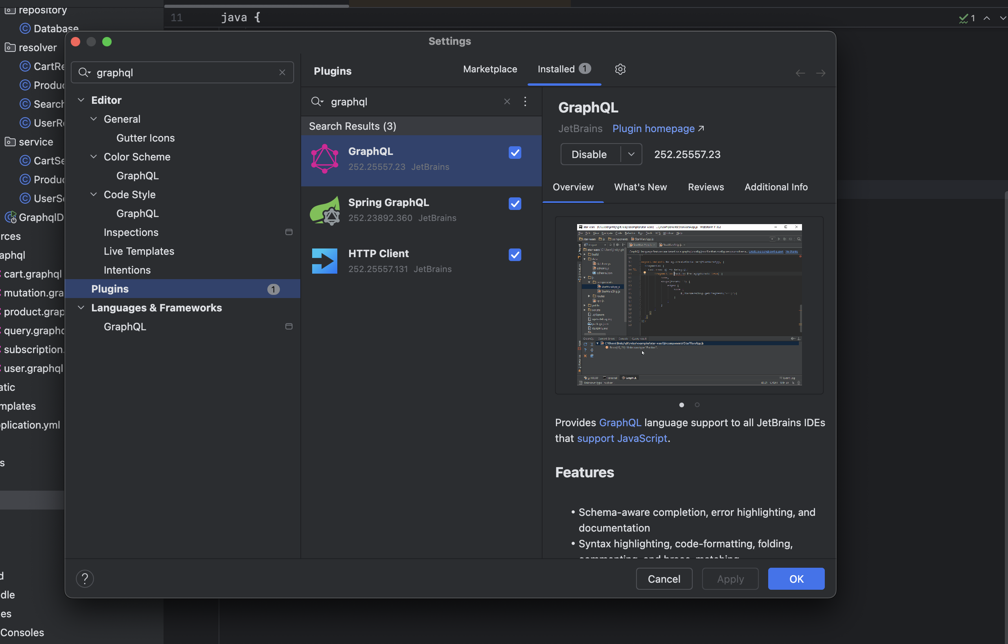Click the Spring GraphQL plugin icon

[325, 210]
